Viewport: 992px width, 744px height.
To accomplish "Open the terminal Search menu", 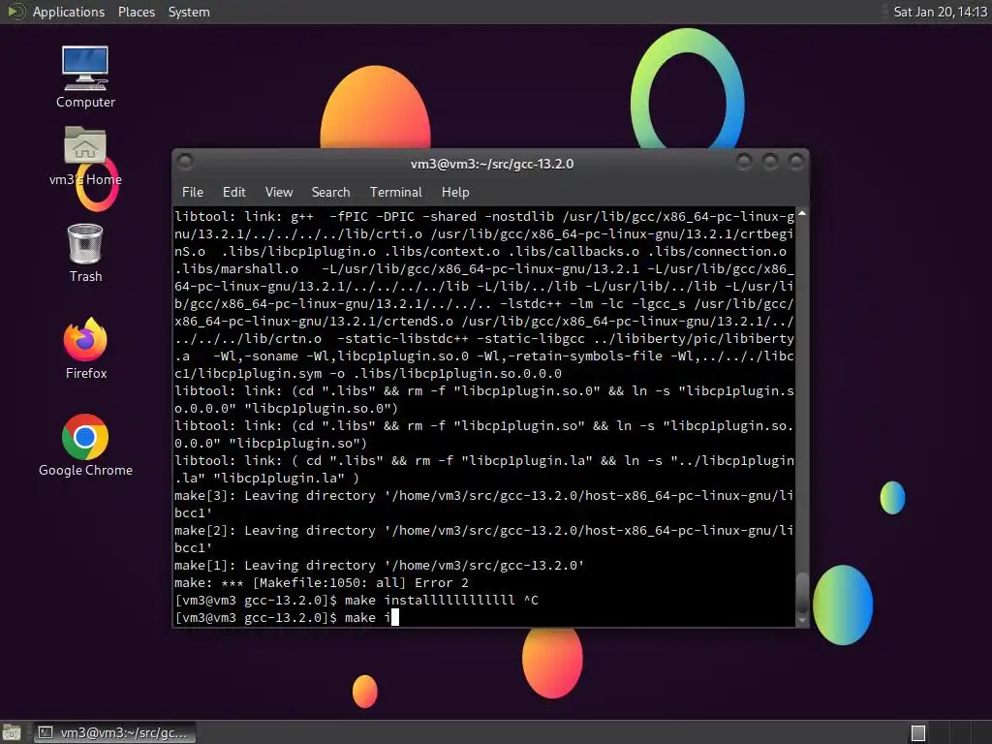I will [330, 192].
